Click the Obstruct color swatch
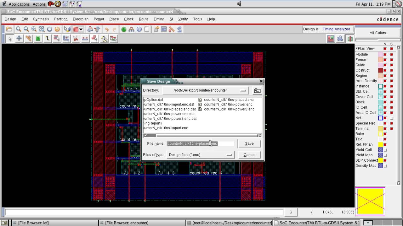 pos(380,70)
